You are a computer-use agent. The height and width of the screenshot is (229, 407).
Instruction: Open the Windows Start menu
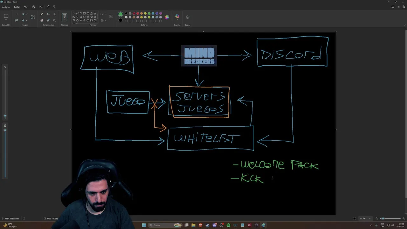point(144,225)
